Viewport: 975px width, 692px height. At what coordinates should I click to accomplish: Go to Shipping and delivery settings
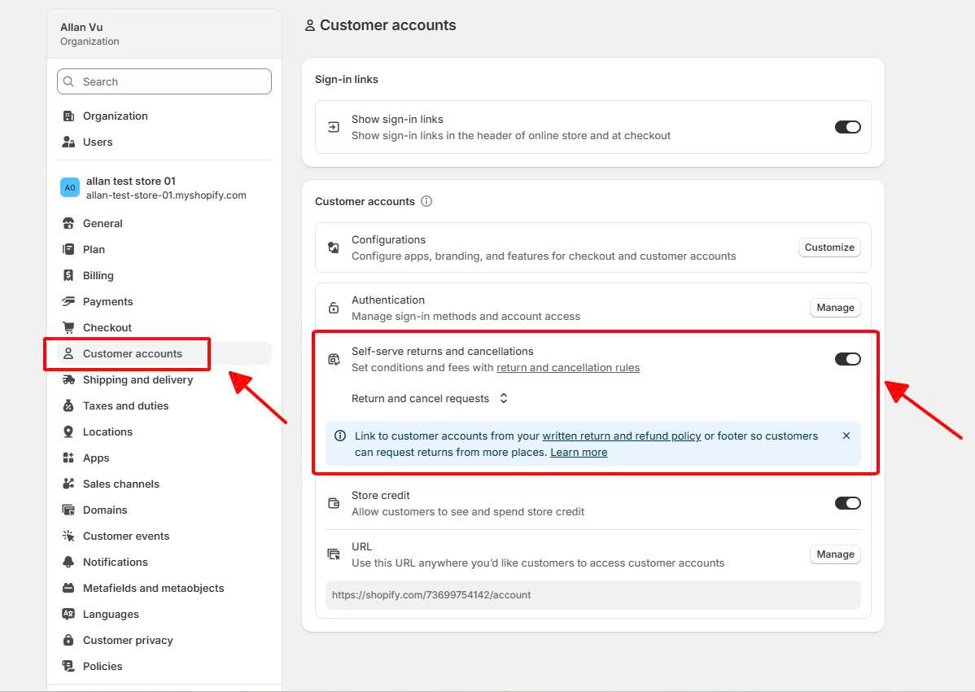tap(164, 380)
